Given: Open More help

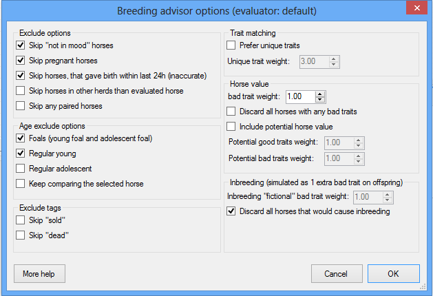Looking at the screenshot, I should tap(39, 274).
